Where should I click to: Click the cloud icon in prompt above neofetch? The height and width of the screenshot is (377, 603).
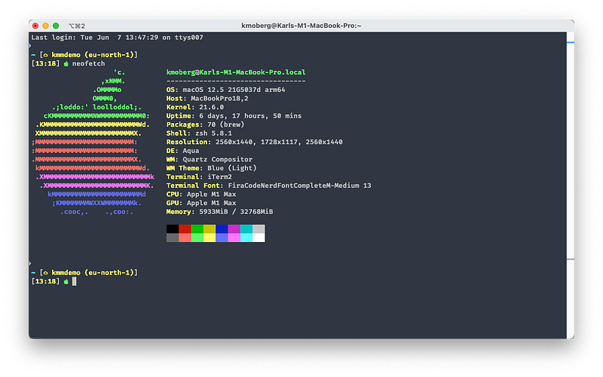click(x=45, y=55)
